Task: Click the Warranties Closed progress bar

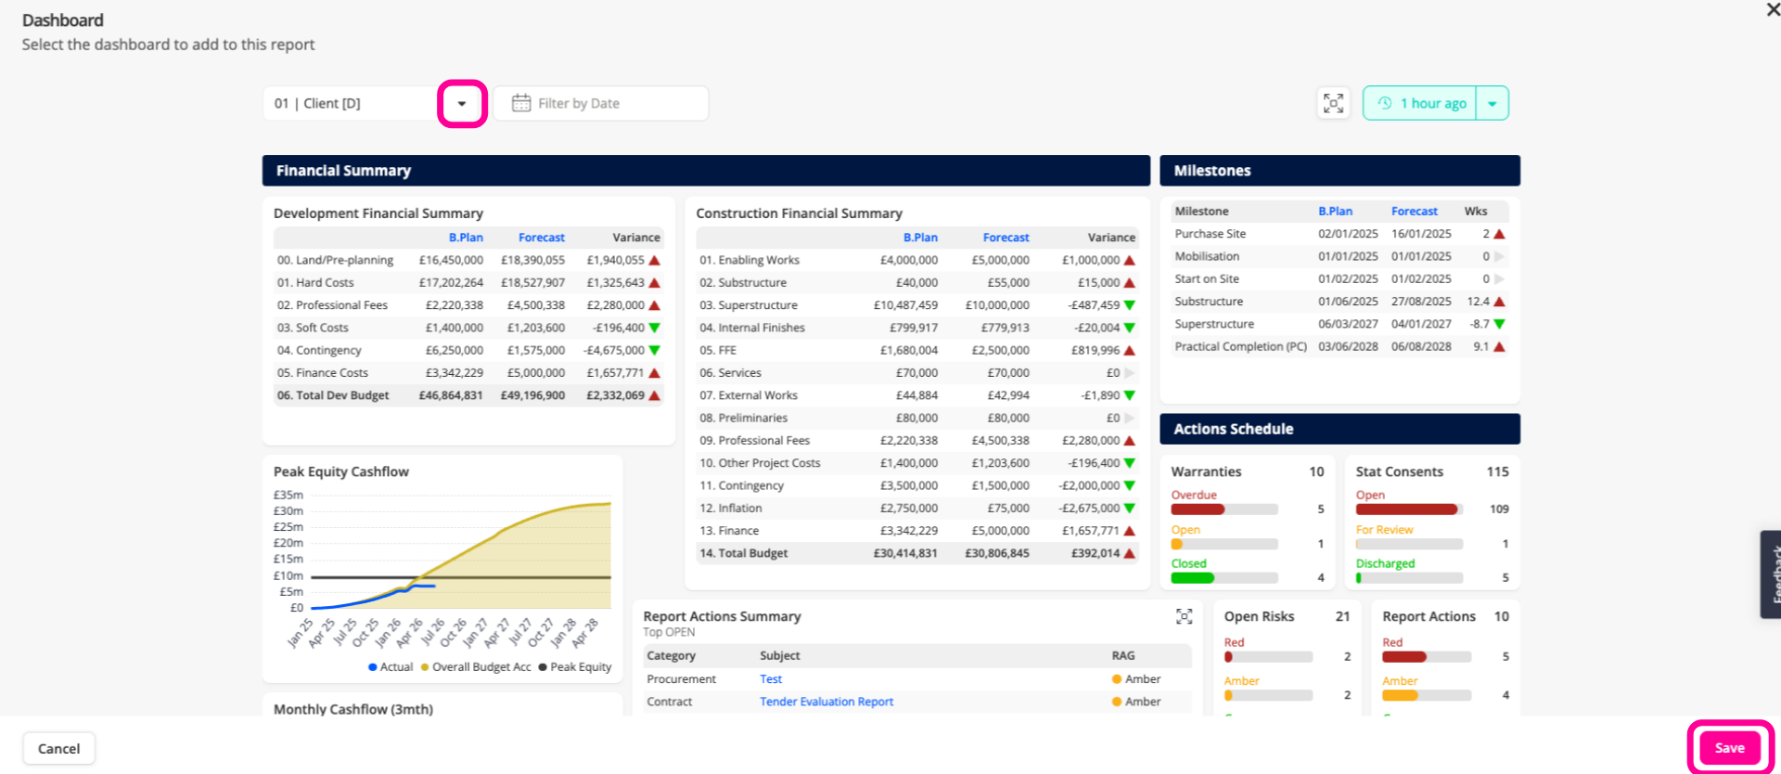Action: point(1224,578)
